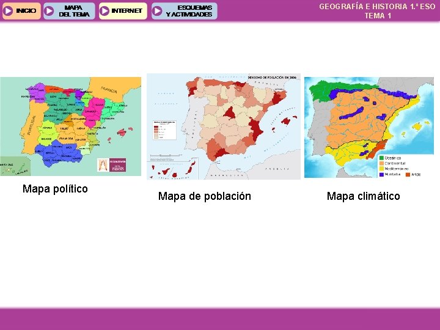Click the 'Mapa climático' caption
Screen dimensions: 440x330
364,196
